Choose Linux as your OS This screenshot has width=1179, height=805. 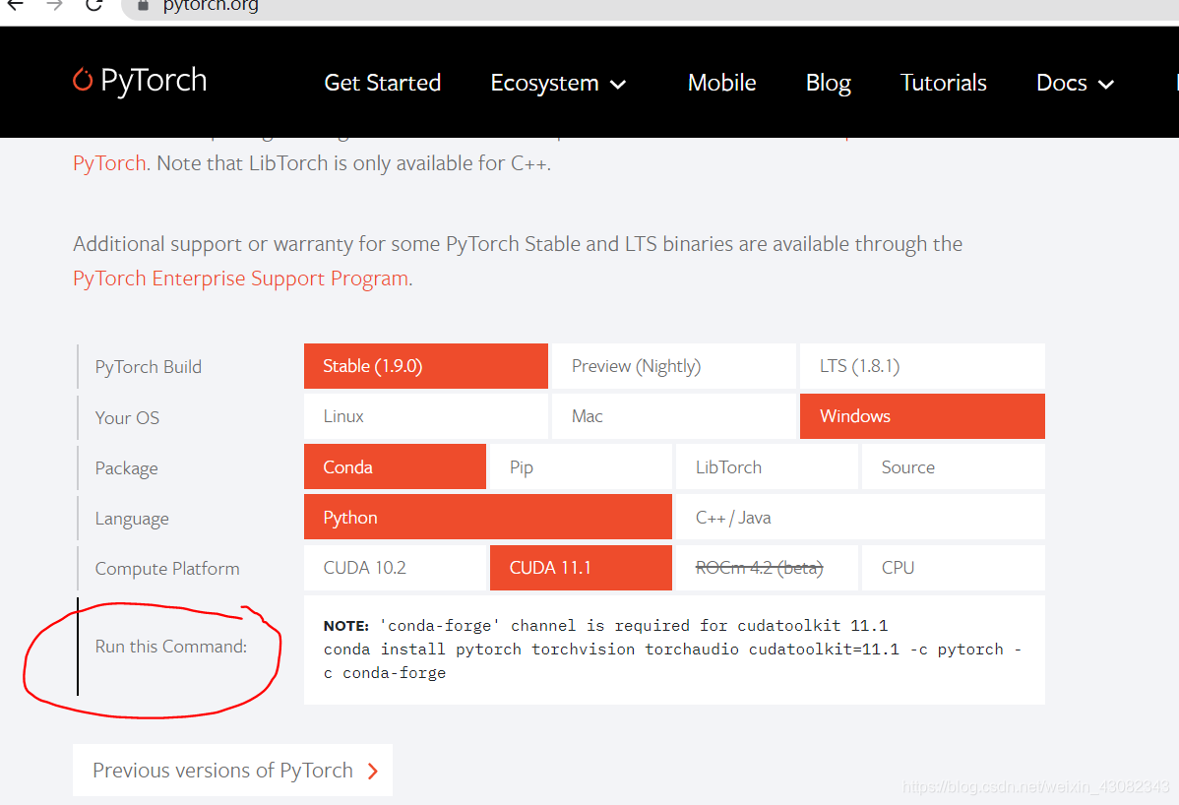click(425, 416)
